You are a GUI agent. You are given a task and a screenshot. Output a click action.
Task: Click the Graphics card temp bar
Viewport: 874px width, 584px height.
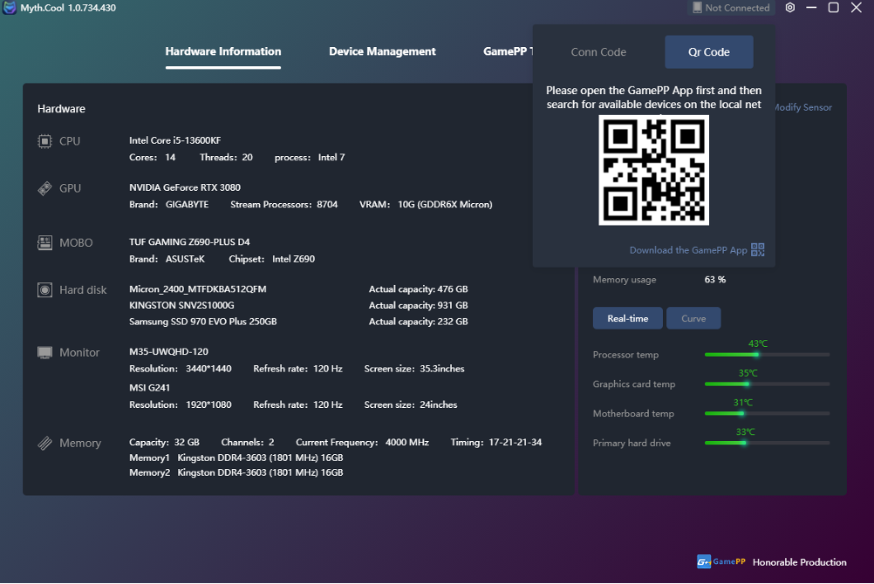coord(767,384)
